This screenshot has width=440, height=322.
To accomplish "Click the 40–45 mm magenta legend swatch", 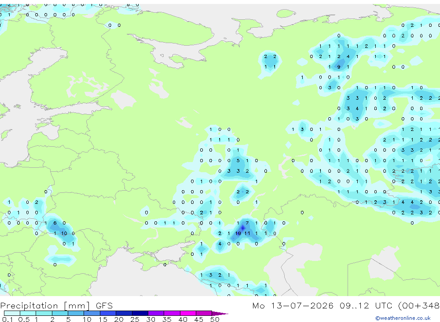I will click(x=188, y=313).
